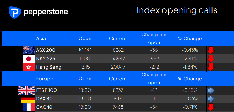Click the Pepperstone logo icon
Image resolution: width=234 pixels, height=112 pixels.
(15, 13)
